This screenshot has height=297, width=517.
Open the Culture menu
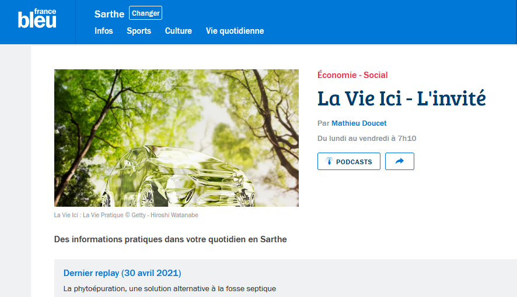pos(179,31)
